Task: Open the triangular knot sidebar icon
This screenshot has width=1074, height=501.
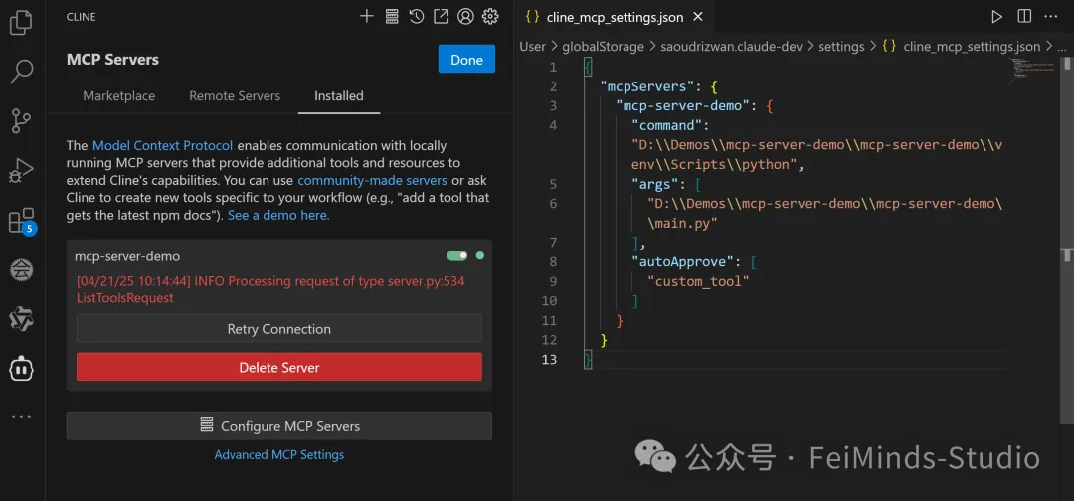Action: pyautogui.click(x=21, y=319)
